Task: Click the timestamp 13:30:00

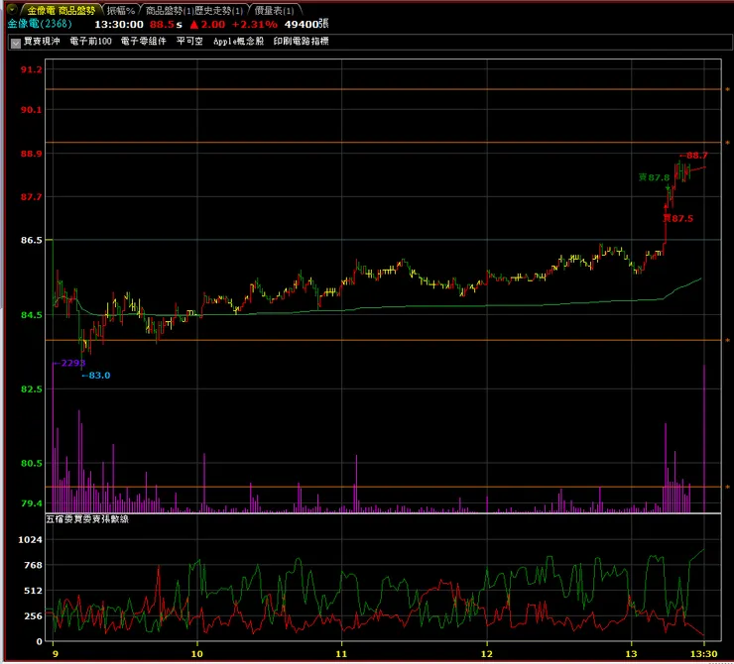Action: (x=119, y=25)
